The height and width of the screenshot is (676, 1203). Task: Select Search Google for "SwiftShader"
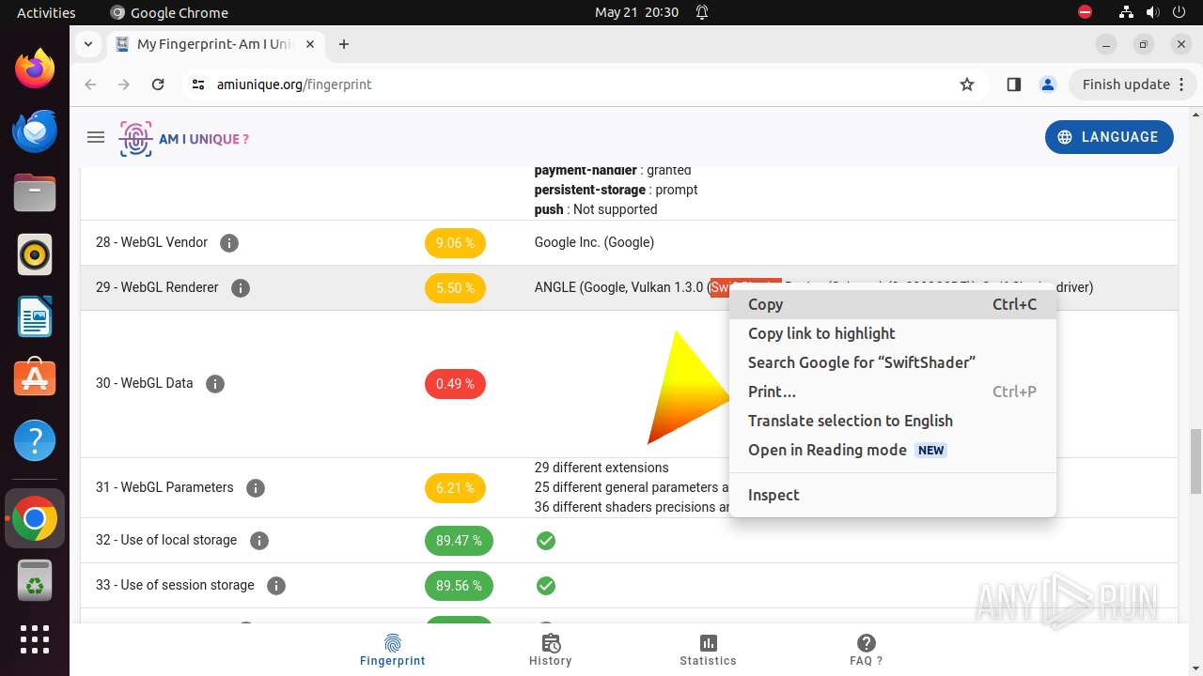click(x=892, y=362)
